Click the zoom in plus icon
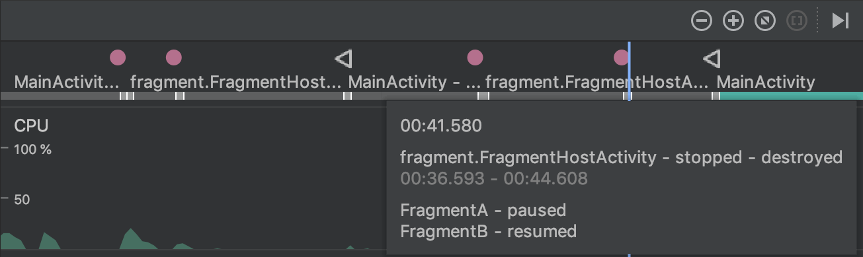863x257 pixels. [733, 21]
